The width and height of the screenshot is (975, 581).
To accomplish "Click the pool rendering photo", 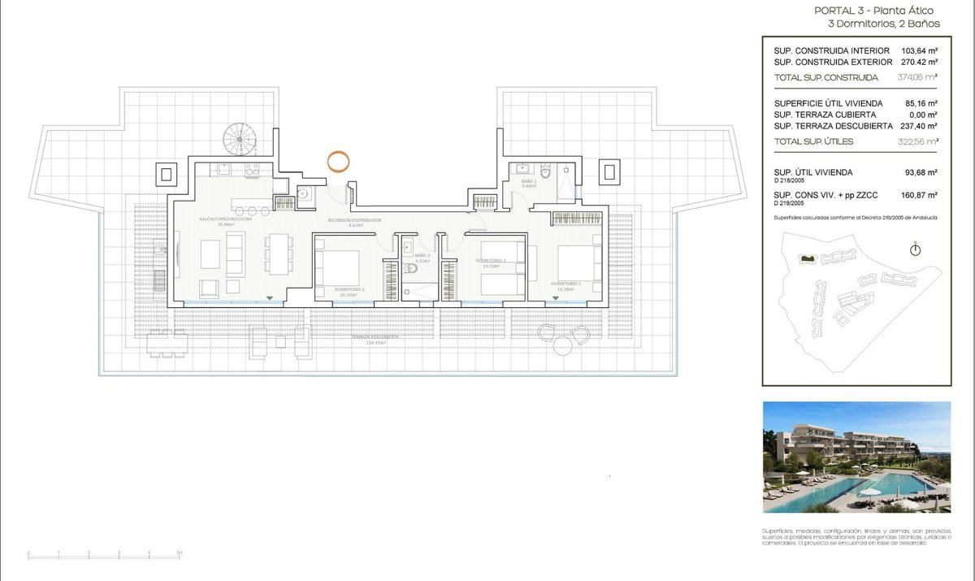I will 856,457.
